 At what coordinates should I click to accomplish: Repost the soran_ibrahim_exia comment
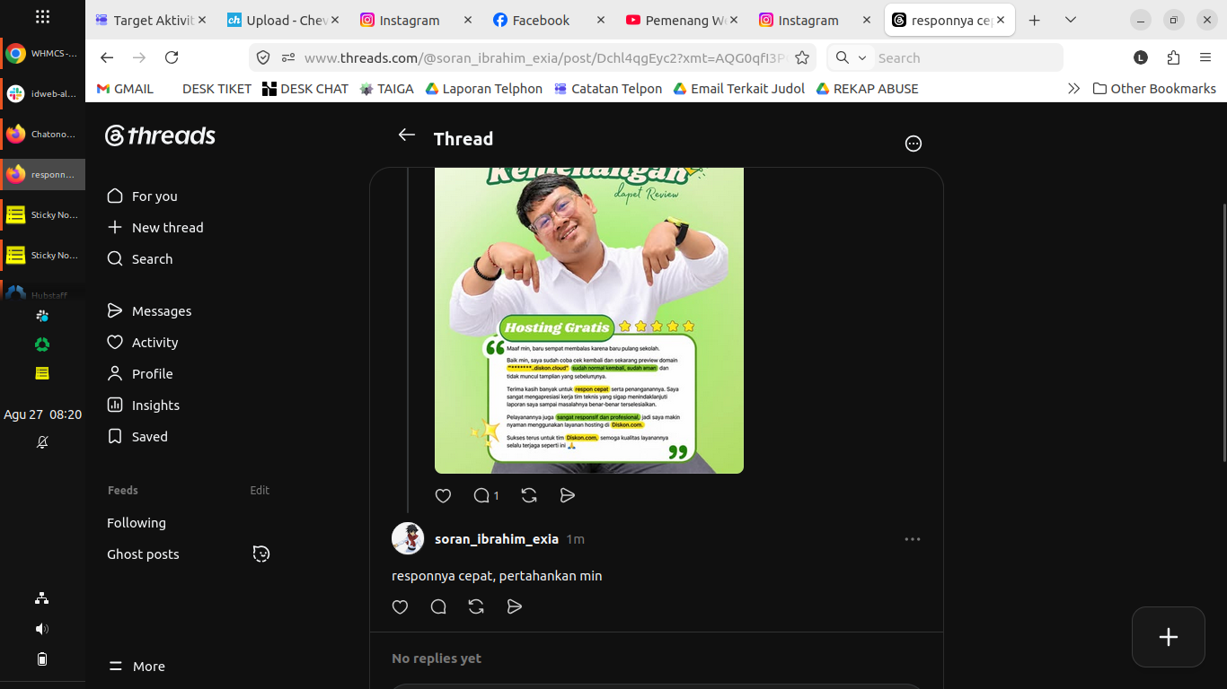(476, 607)
